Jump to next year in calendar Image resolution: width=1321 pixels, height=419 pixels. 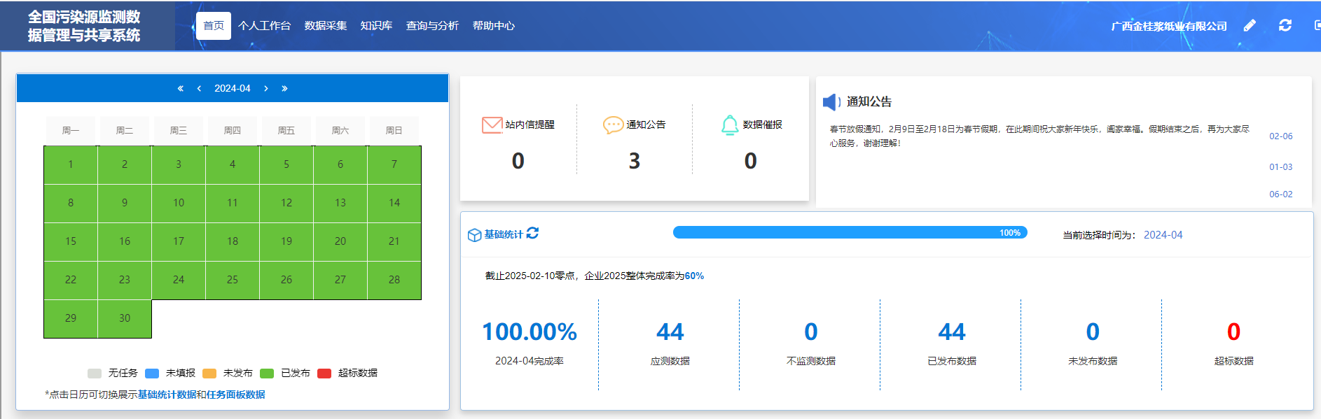pyautogui.click(x=284, y=88)
